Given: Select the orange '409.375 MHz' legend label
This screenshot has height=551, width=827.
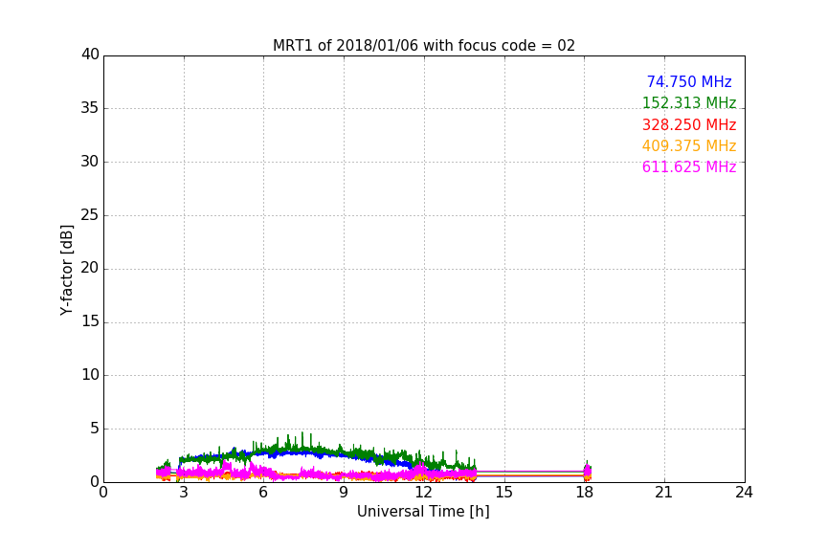Looking at the screenshot, I should pyautogui.click(x=689, y=146).
